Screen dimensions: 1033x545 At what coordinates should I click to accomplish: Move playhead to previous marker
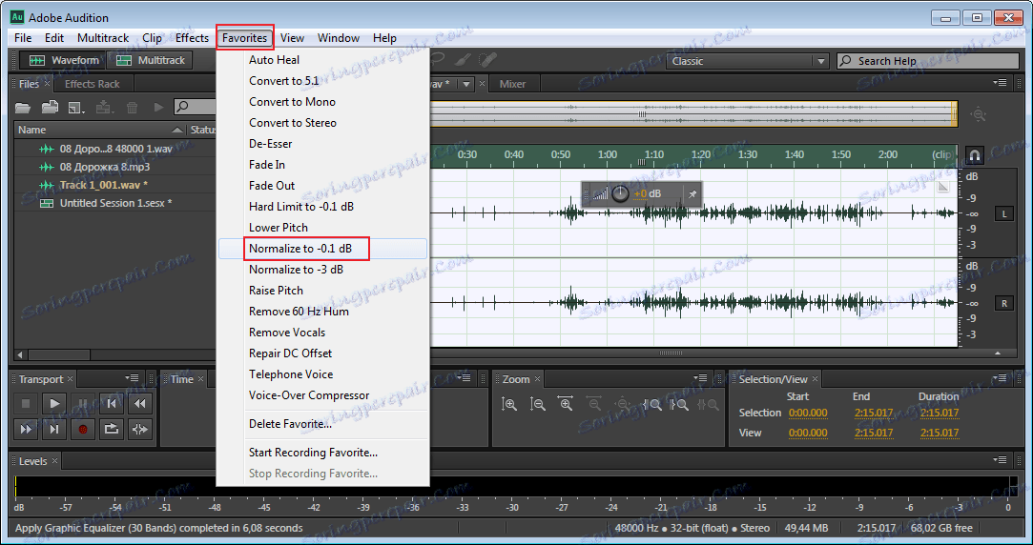[112, 403]
